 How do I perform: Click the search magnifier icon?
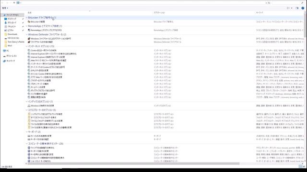302,3
